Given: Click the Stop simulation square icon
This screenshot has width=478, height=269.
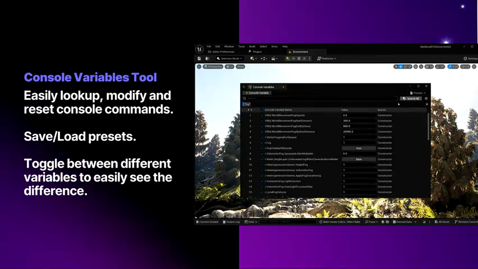Looking at the screenshot, I should [x=299, y=59].
